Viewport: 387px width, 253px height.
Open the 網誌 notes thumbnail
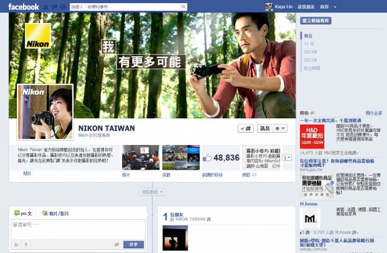coord(261,158)
